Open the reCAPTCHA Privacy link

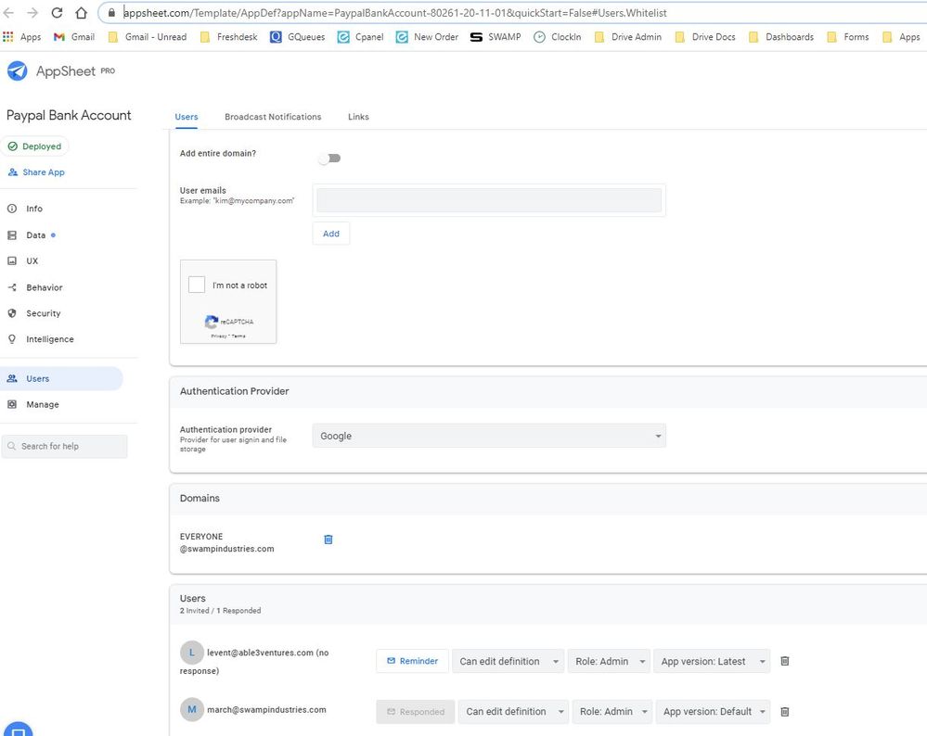(x=219, y=336)
